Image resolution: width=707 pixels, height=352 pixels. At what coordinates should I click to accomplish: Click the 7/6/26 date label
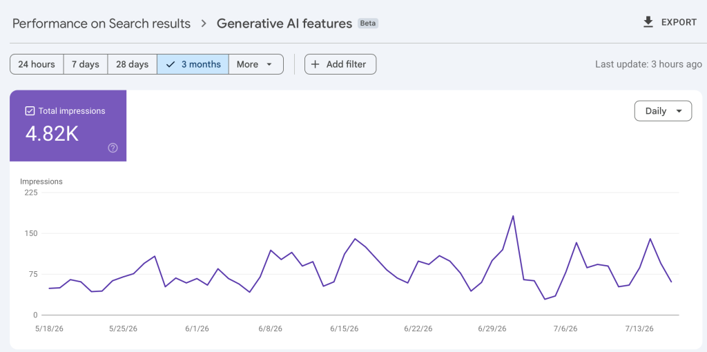(565, 329)
